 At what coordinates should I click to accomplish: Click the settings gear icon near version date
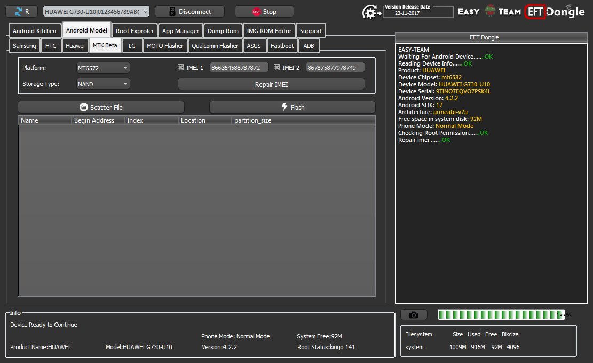click(x=371, y=12)
